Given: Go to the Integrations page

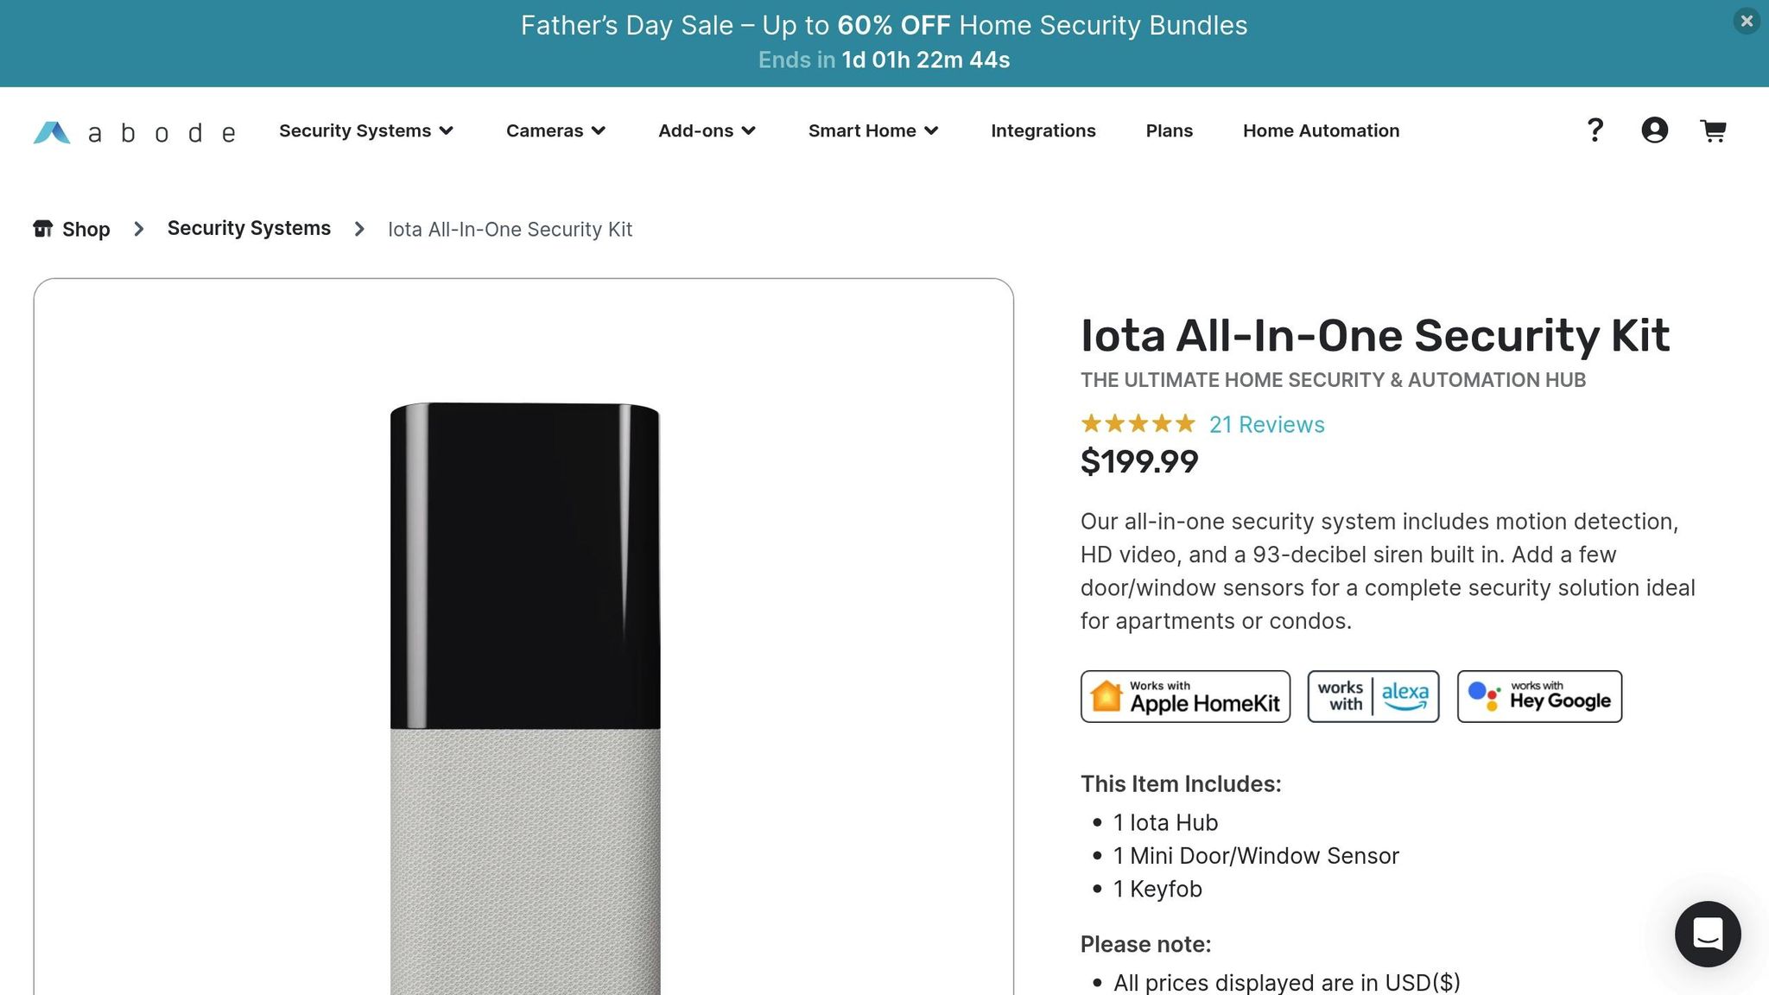Looking at the screenshot, I should coord(1043,130).
